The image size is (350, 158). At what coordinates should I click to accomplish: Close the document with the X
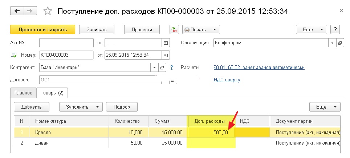(341, 11)
